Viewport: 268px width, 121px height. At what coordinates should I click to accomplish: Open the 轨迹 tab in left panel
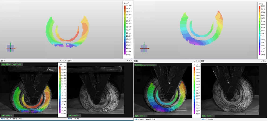pos(20,119)
